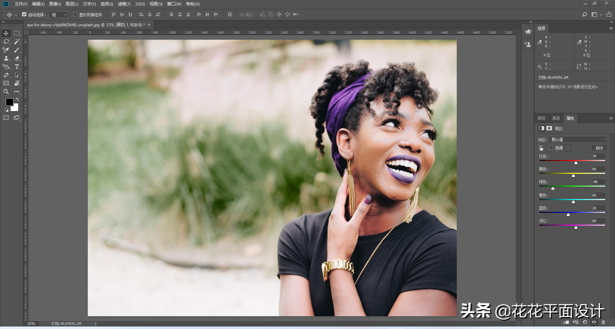Image resolution: width=615 pixels, height=329 pixels.
Task: Open the Filter menu
Action: click(x=124, y=4)
